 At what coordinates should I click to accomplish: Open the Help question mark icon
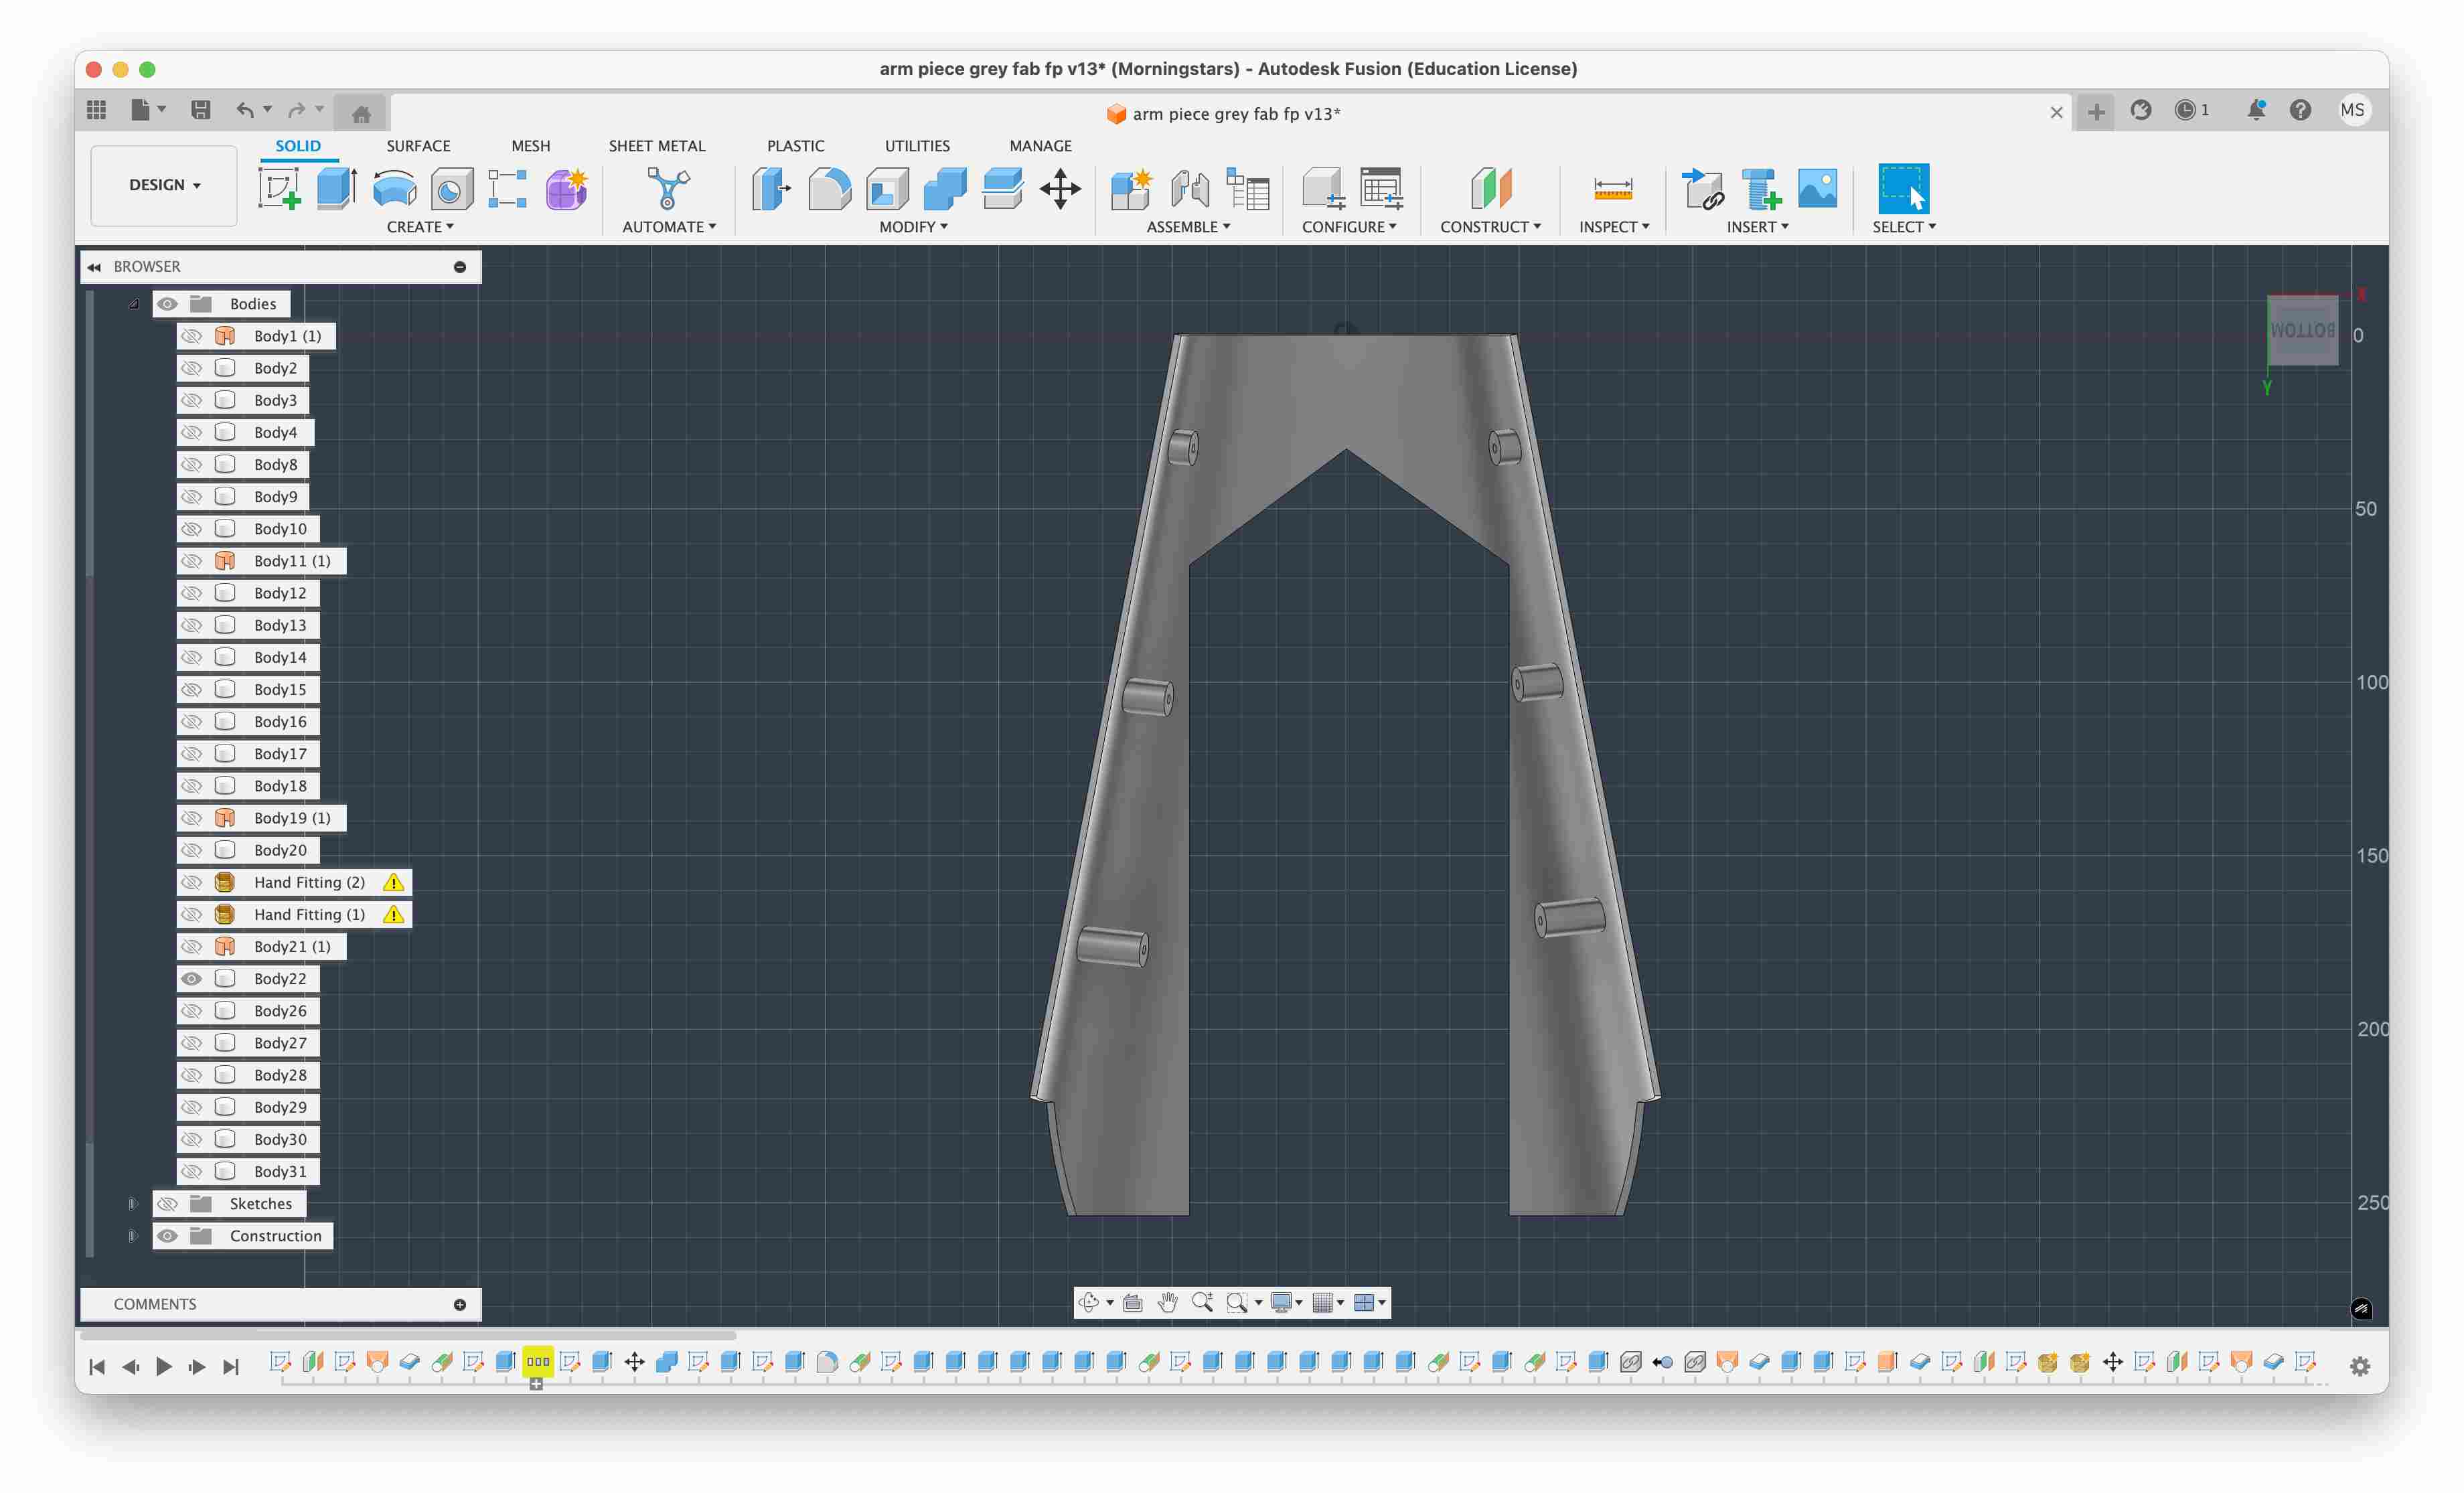click(2301, 110)
